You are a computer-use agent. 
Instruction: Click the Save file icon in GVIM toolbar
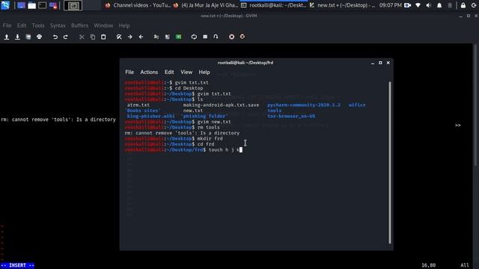[17, 37]
